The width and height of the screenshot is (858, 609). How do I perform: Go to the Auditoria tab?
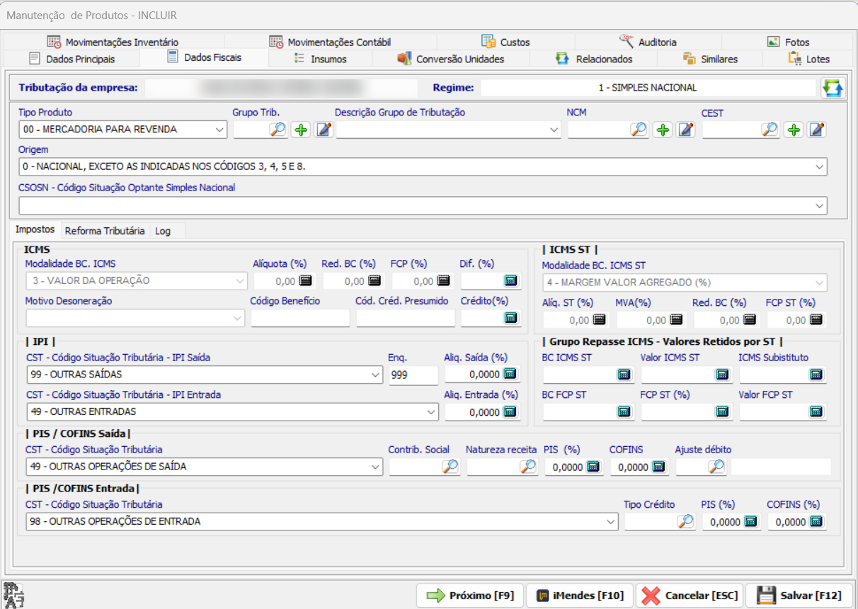pos(648,42)
